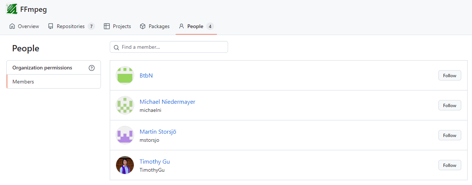Screen dimensions: 472x185
Task: Click the magnifying glass search icon
Action: click(x=116, y=47)
